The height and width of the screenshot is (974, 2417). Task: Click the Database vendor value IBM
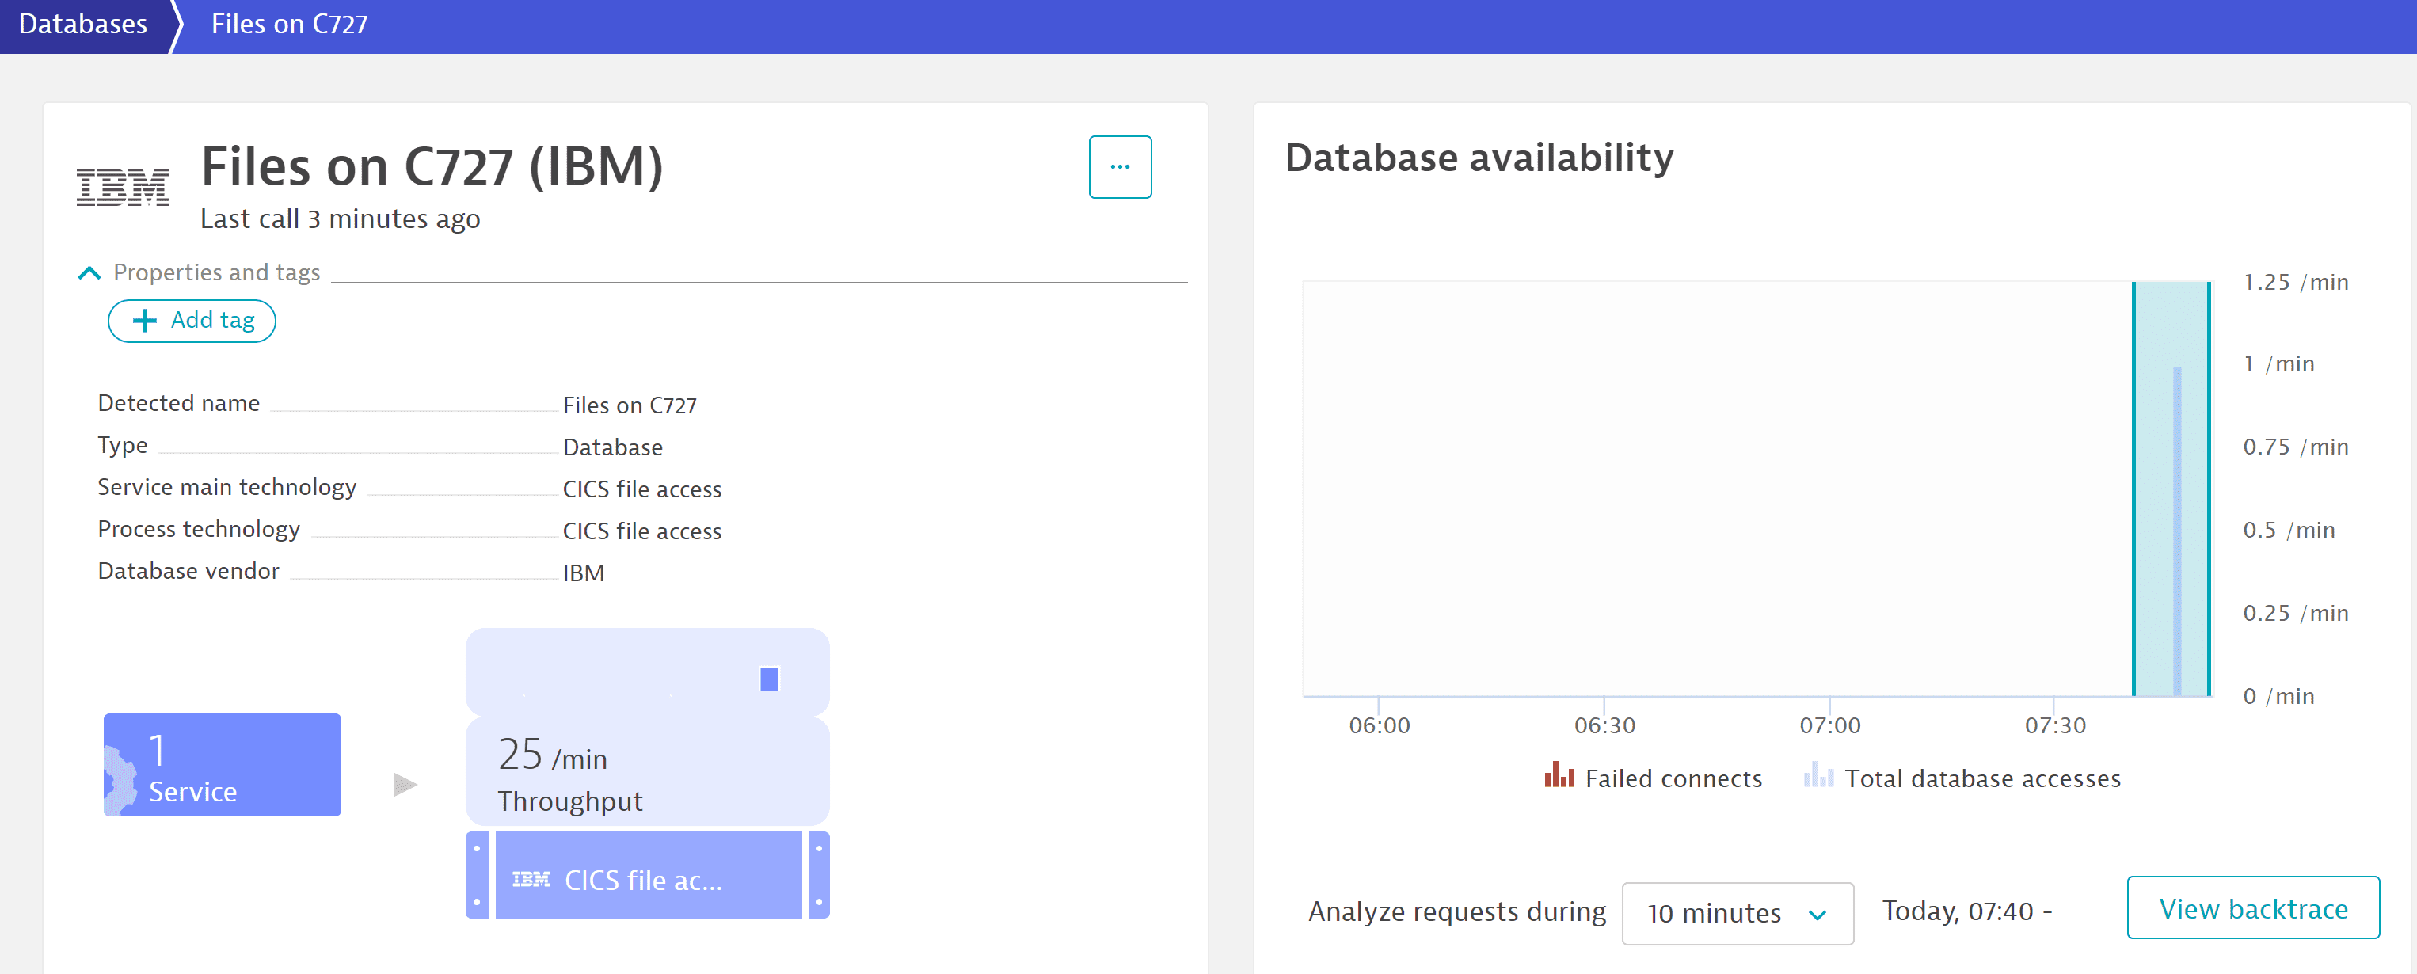coord(584,573)
